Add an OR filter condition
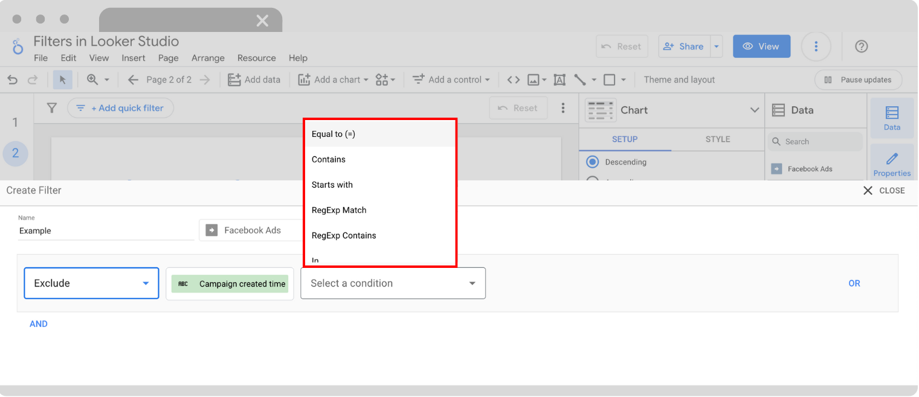The width and height of the screenshot is (919, 397). (x=854, y=283)
